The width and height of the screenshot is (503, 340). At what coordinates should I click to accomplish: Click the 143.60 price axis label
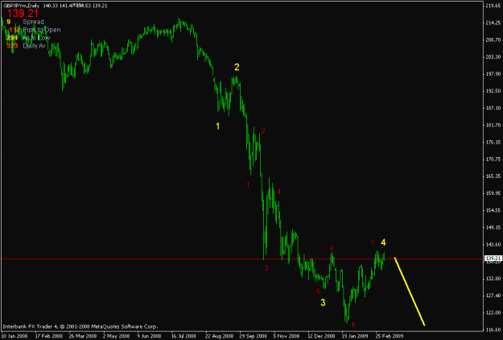493,244
